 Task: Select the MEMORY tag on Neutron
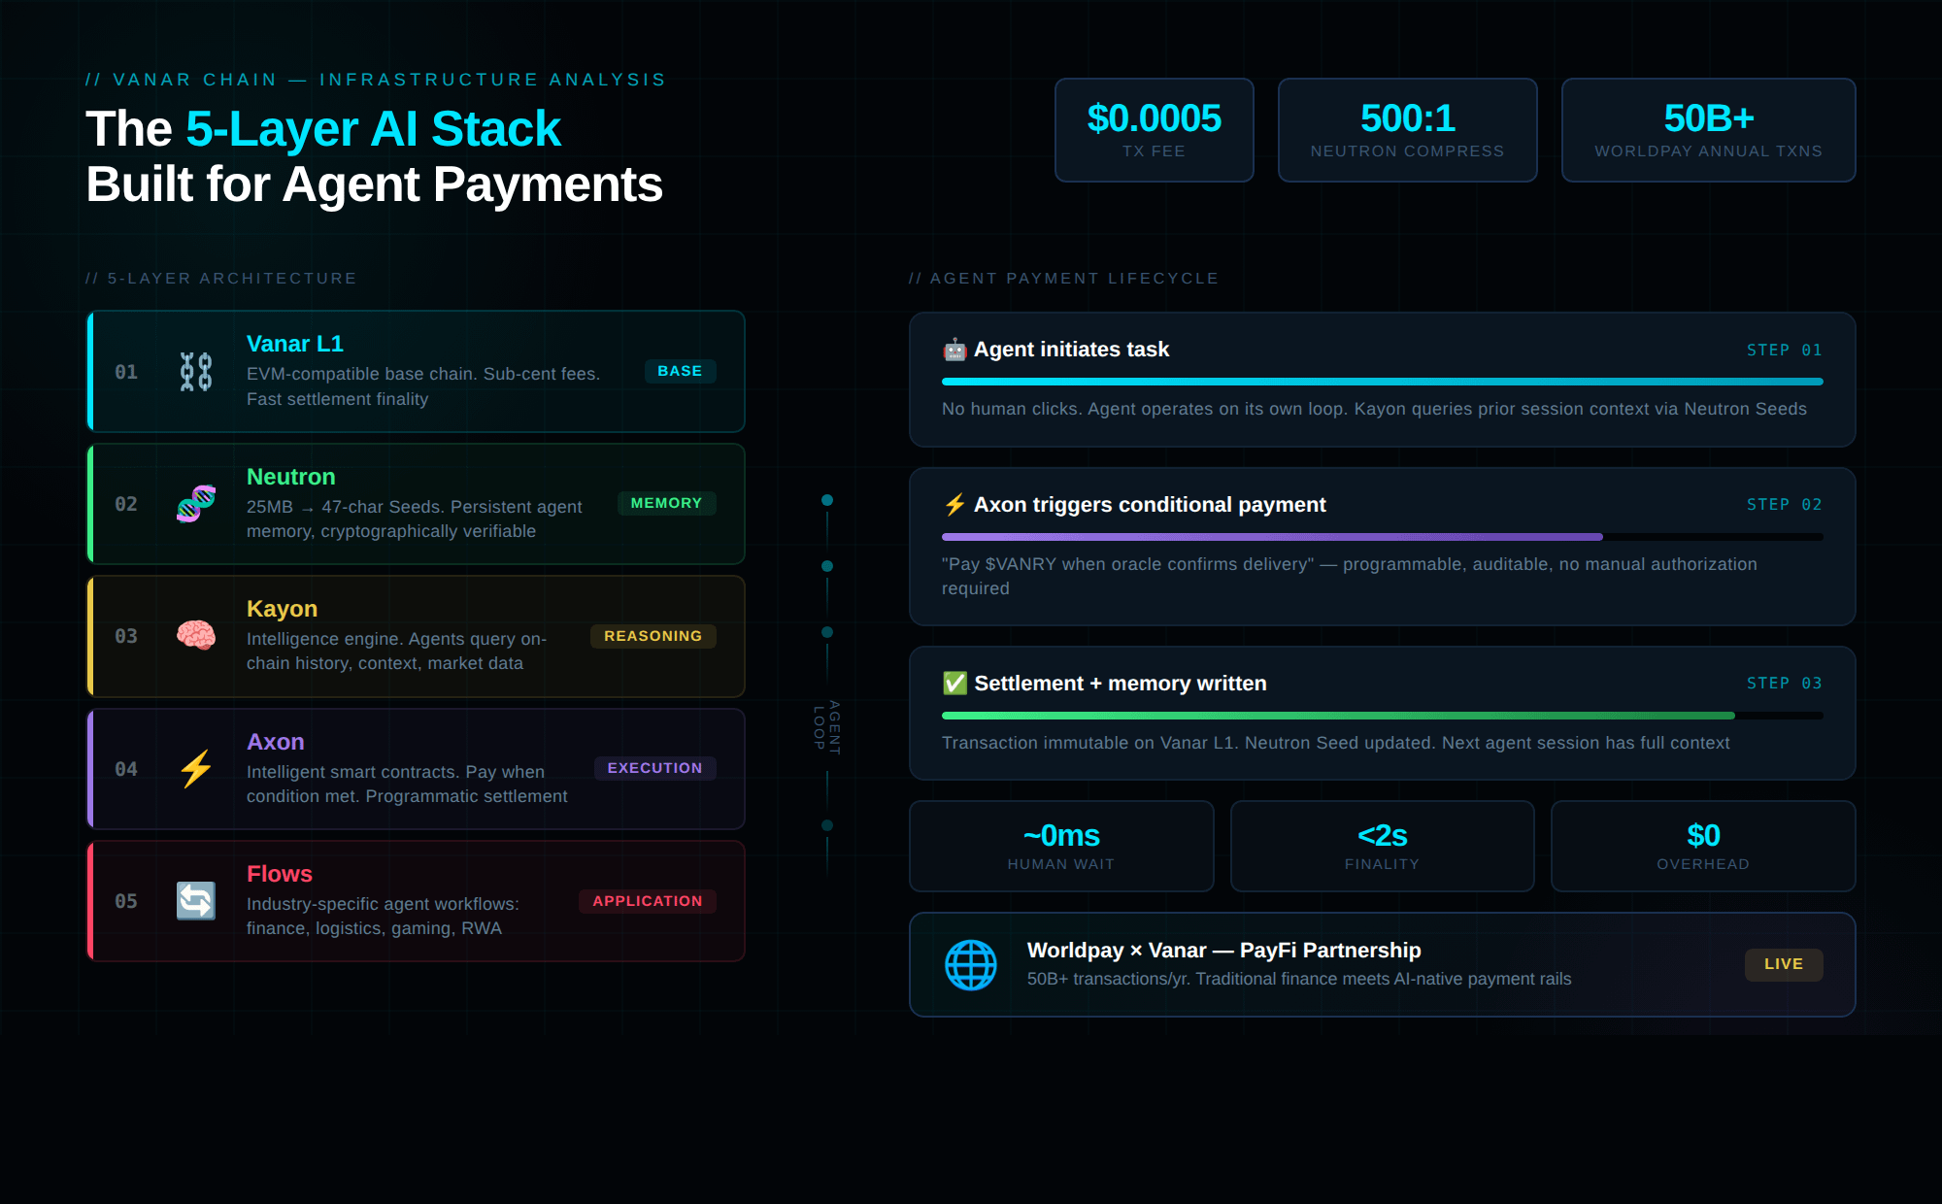pos(666,504)
